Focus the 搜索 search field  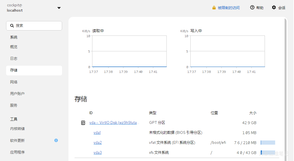click(x=34, y=26)
